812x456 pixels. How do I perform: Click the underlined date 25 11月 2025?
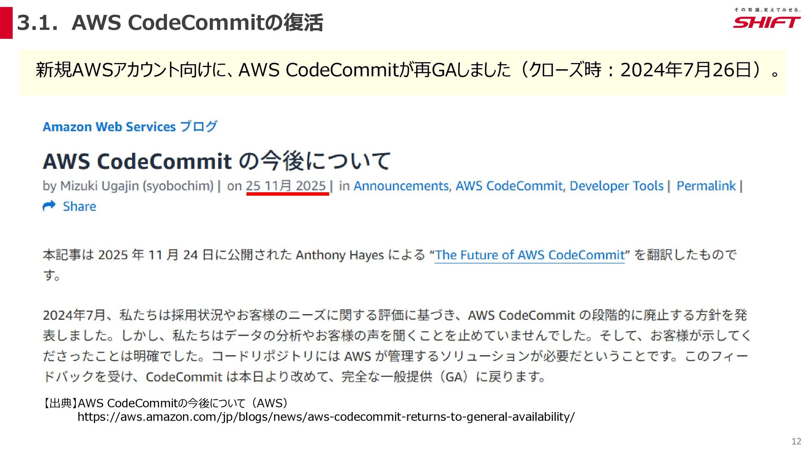click(286, 186)
